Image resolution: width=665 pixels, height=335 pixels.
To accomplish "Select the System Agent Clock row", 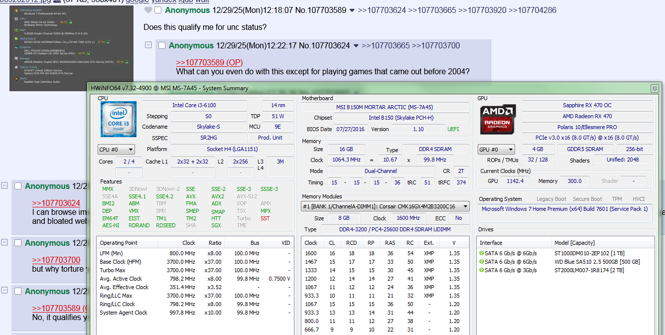I will click(x=195, y=313).
